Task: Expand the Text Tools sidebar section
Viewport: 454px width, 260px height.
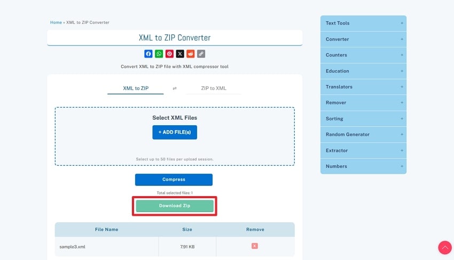Action: click(x=363, y=23)
